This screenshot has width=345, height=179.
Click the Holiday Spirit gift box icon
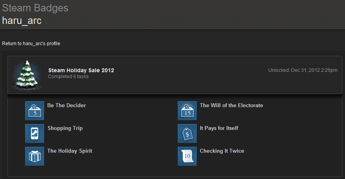tap(35, 156)
